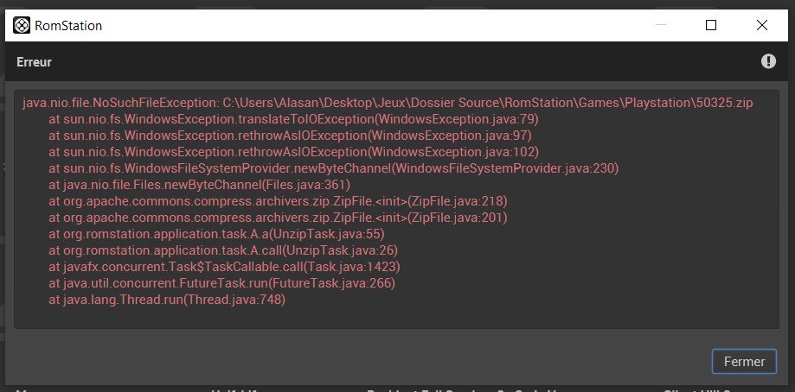The image size is (795, 392).
Task: Click the RomStation logo in title bar
Action: 22,25
